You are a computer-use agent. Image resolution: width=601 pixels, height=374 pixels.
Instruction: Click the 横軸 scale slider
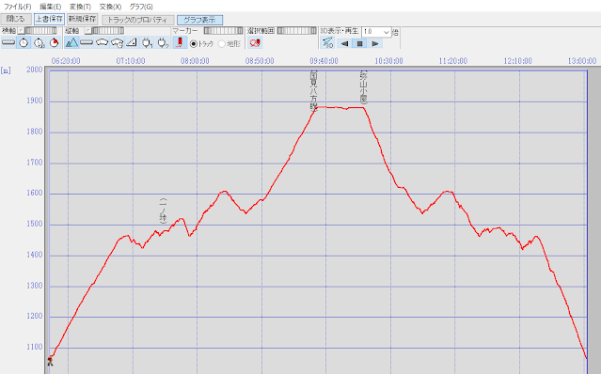pyautogui.click(x=40, y=31)
